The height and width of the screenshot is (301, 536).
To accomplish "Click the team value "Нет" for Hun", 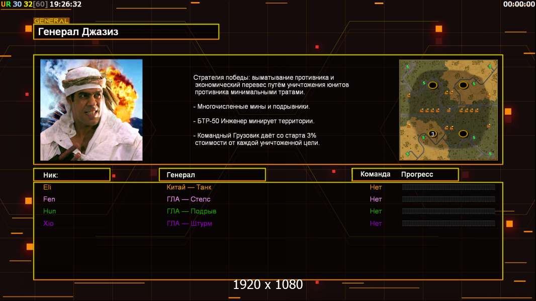I will pyautogui.click(x=376, y=211).
